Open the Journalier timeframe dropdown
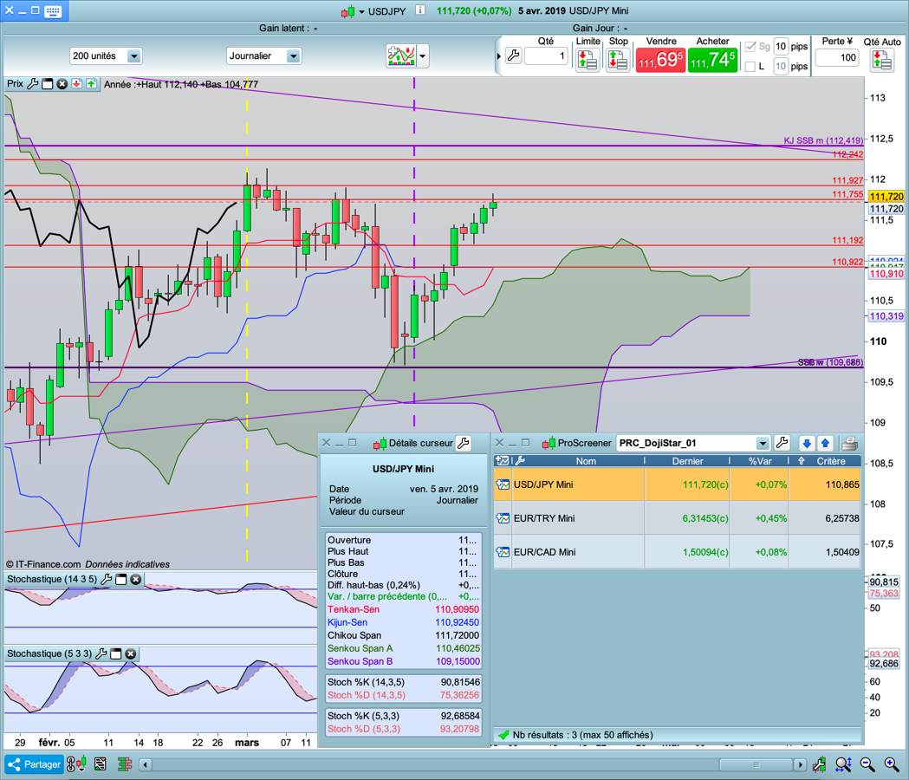 click(293, 56)
